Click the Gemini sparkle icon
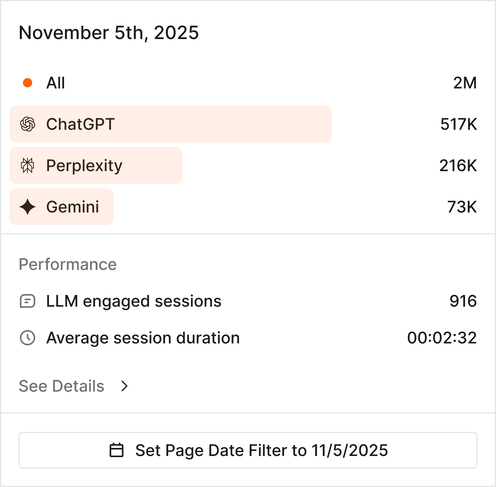Viewport: 496px width, 487px height. (x=28, y=207)
